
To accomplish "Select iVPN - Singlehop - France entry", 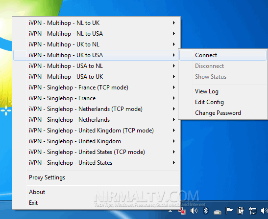I will click(97, 98).
